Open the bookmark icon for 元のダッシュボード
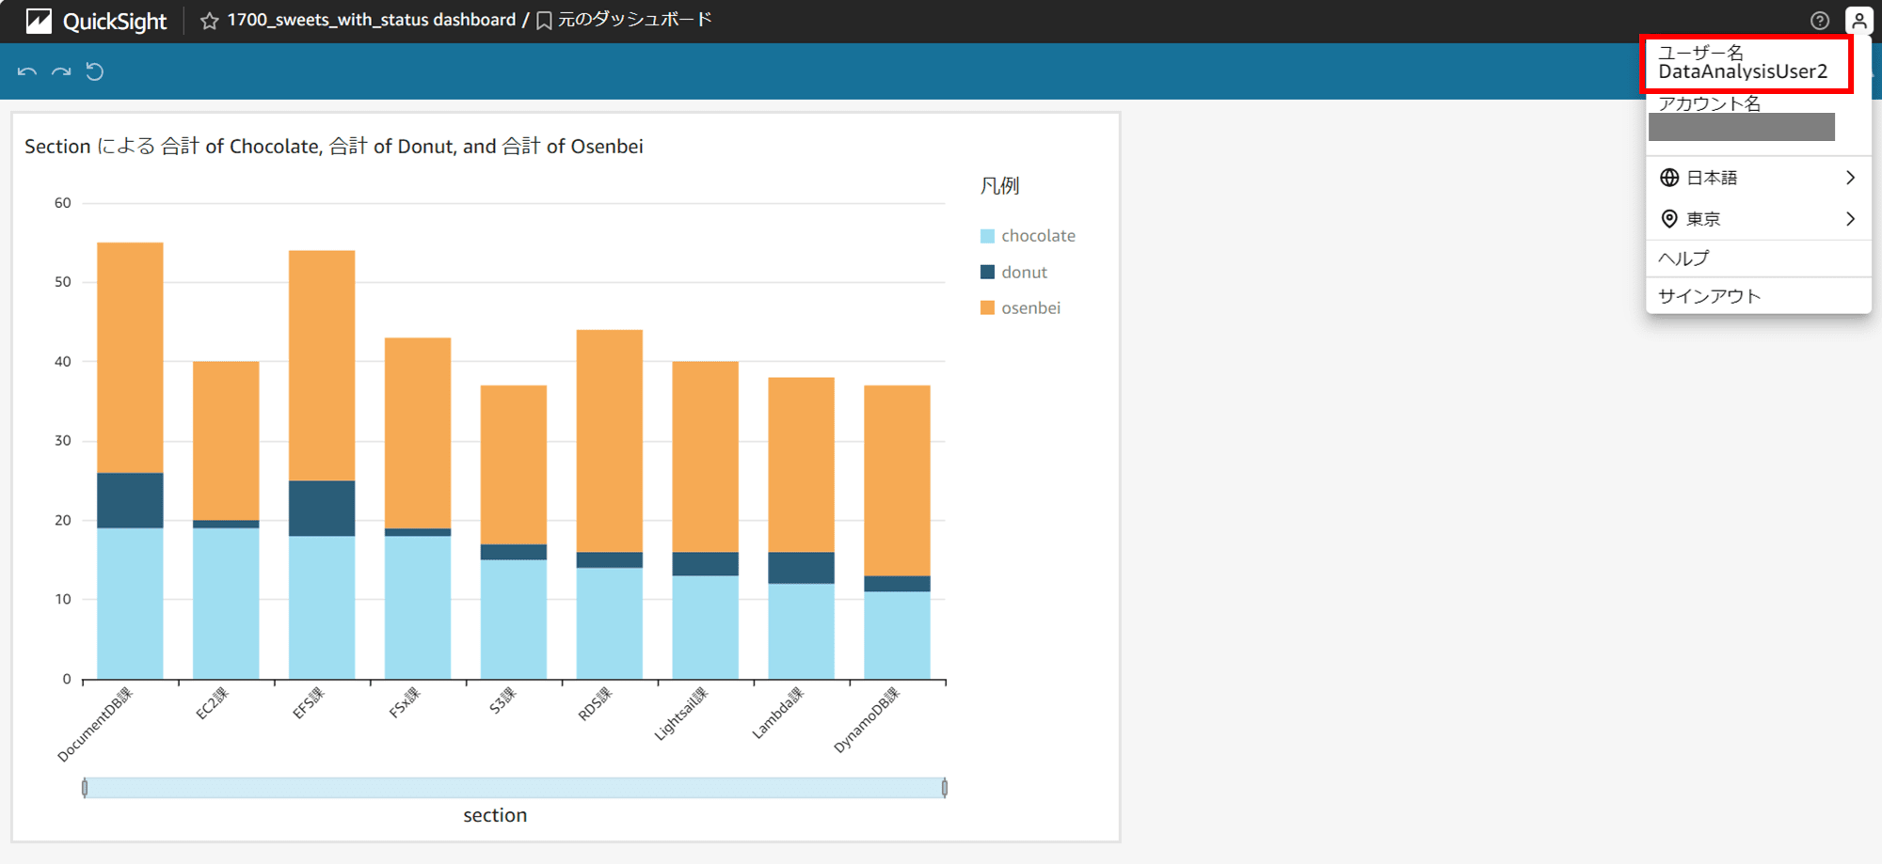This screenshot has width=1882, height=864. pos(544,21)
